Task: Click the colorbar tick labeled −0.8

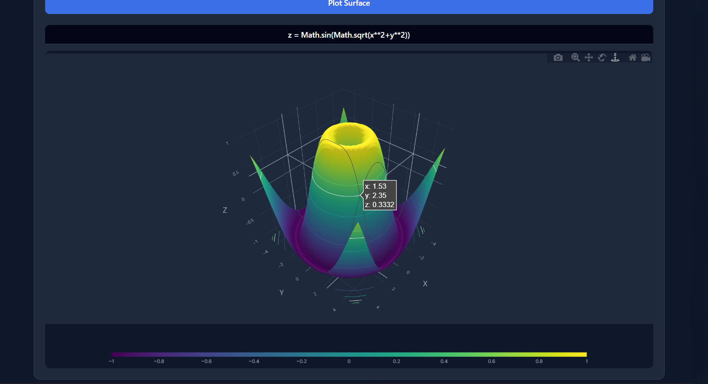Action: (x=159, y=361)
